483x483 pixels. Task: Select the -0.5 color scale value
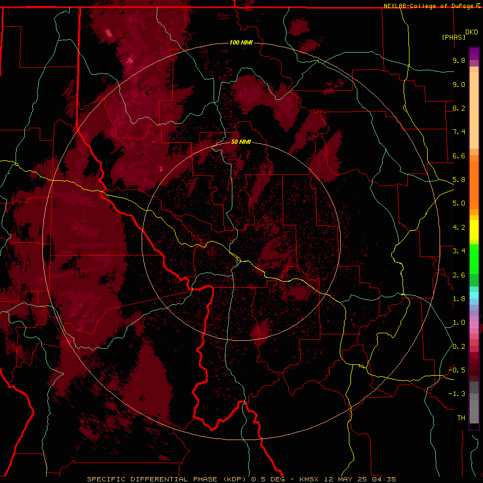pos(457,370)
